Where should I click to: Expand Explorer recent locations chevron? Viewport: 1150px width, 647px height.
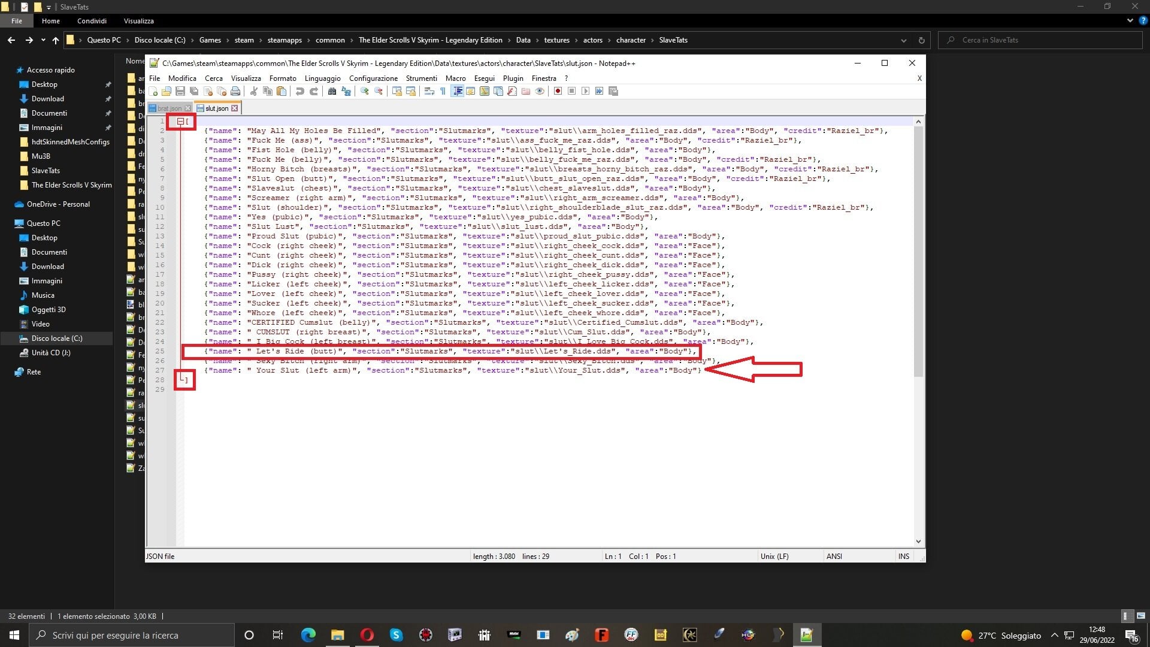(x=43, y=40)
